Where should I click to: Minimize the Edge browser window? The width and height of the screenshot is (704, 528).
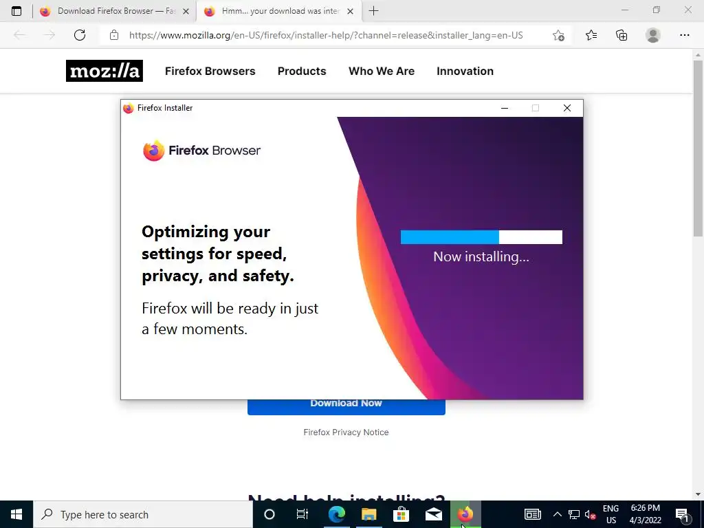[625, 10]
